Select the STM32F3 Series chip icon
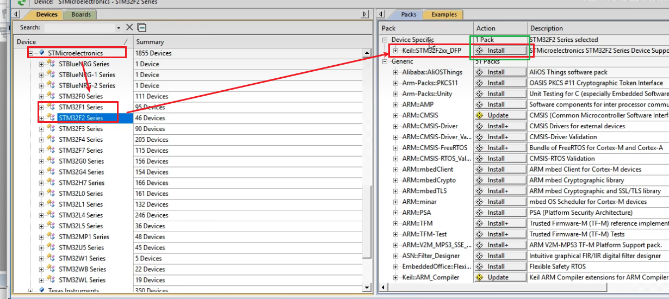 (51, 128)
